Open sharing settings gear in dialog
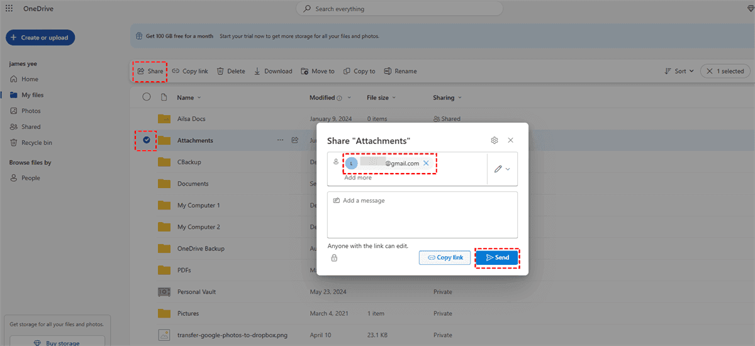This screenshot has height=346, width=755. (495, 140)
